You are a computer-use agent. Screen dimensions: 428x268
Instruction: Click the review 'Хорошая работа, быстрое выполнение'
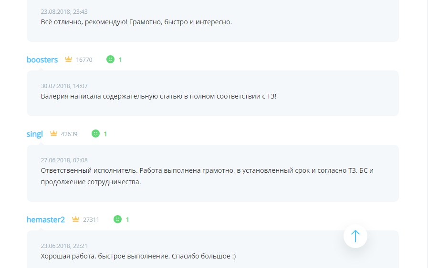138,256
